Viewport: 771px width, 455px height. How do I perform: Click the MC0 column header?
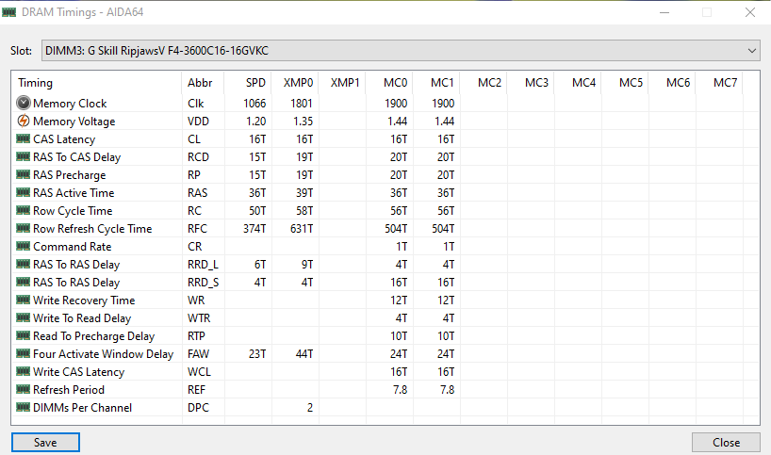click(389, 83)
